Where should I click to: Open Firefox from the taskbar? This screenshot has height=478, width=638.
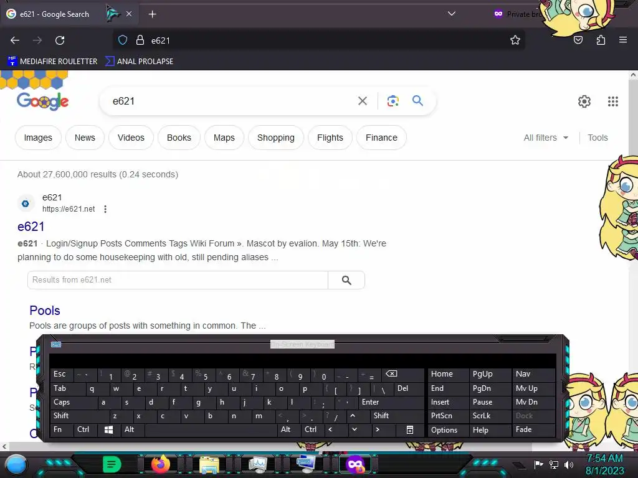(x=160, y=464)
